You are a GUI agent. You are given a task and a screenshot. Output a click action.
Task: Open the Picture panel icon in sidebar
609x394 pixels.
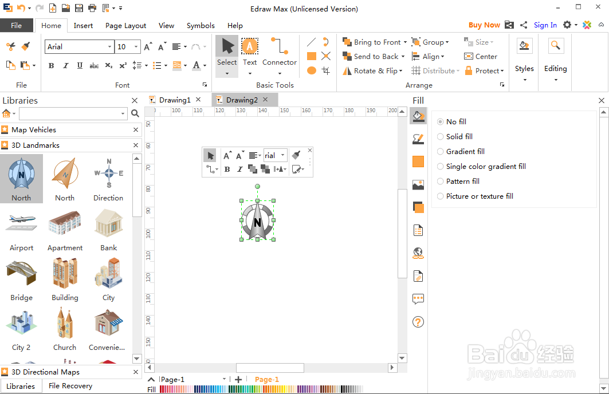[418, 185]
